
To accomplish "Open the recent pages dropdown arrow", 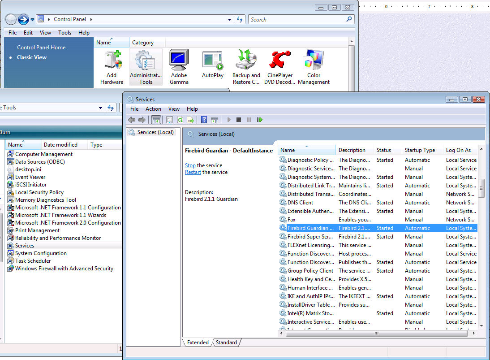I will [32, 20].
